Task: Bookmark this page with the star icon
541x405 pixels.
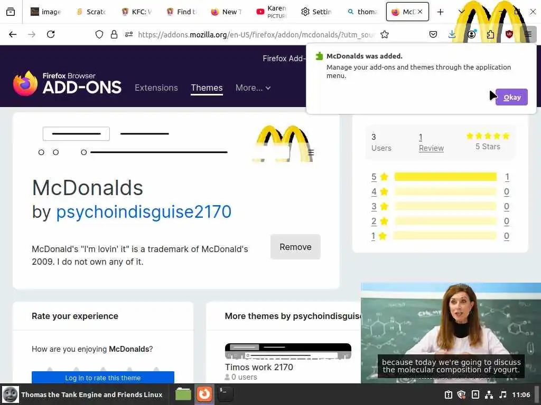Action: click(x=385, y=34)
